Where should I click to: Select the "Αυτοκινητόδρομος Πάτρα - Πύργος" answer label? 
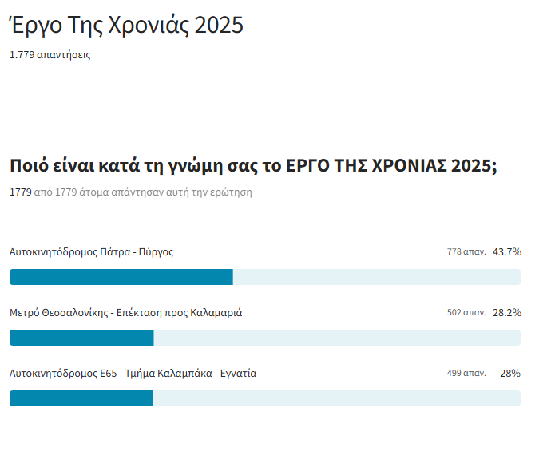pos(91,252)
